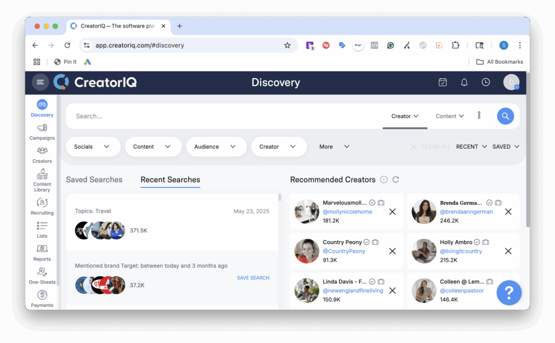
Task: Open the calendar icon in header
Action: 443,82
